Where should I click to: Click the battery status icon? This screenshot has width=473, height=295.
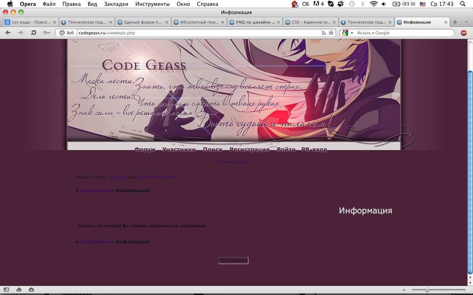click(x=404, y=4)
